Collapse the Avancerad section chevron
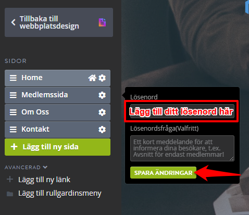This screenshot has height=215, width=249. coord(45,167)
